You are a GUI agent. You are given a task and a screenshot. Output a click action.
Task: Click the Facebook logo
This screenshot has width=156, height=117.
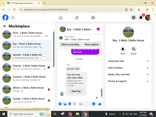[x=5, y=17]
